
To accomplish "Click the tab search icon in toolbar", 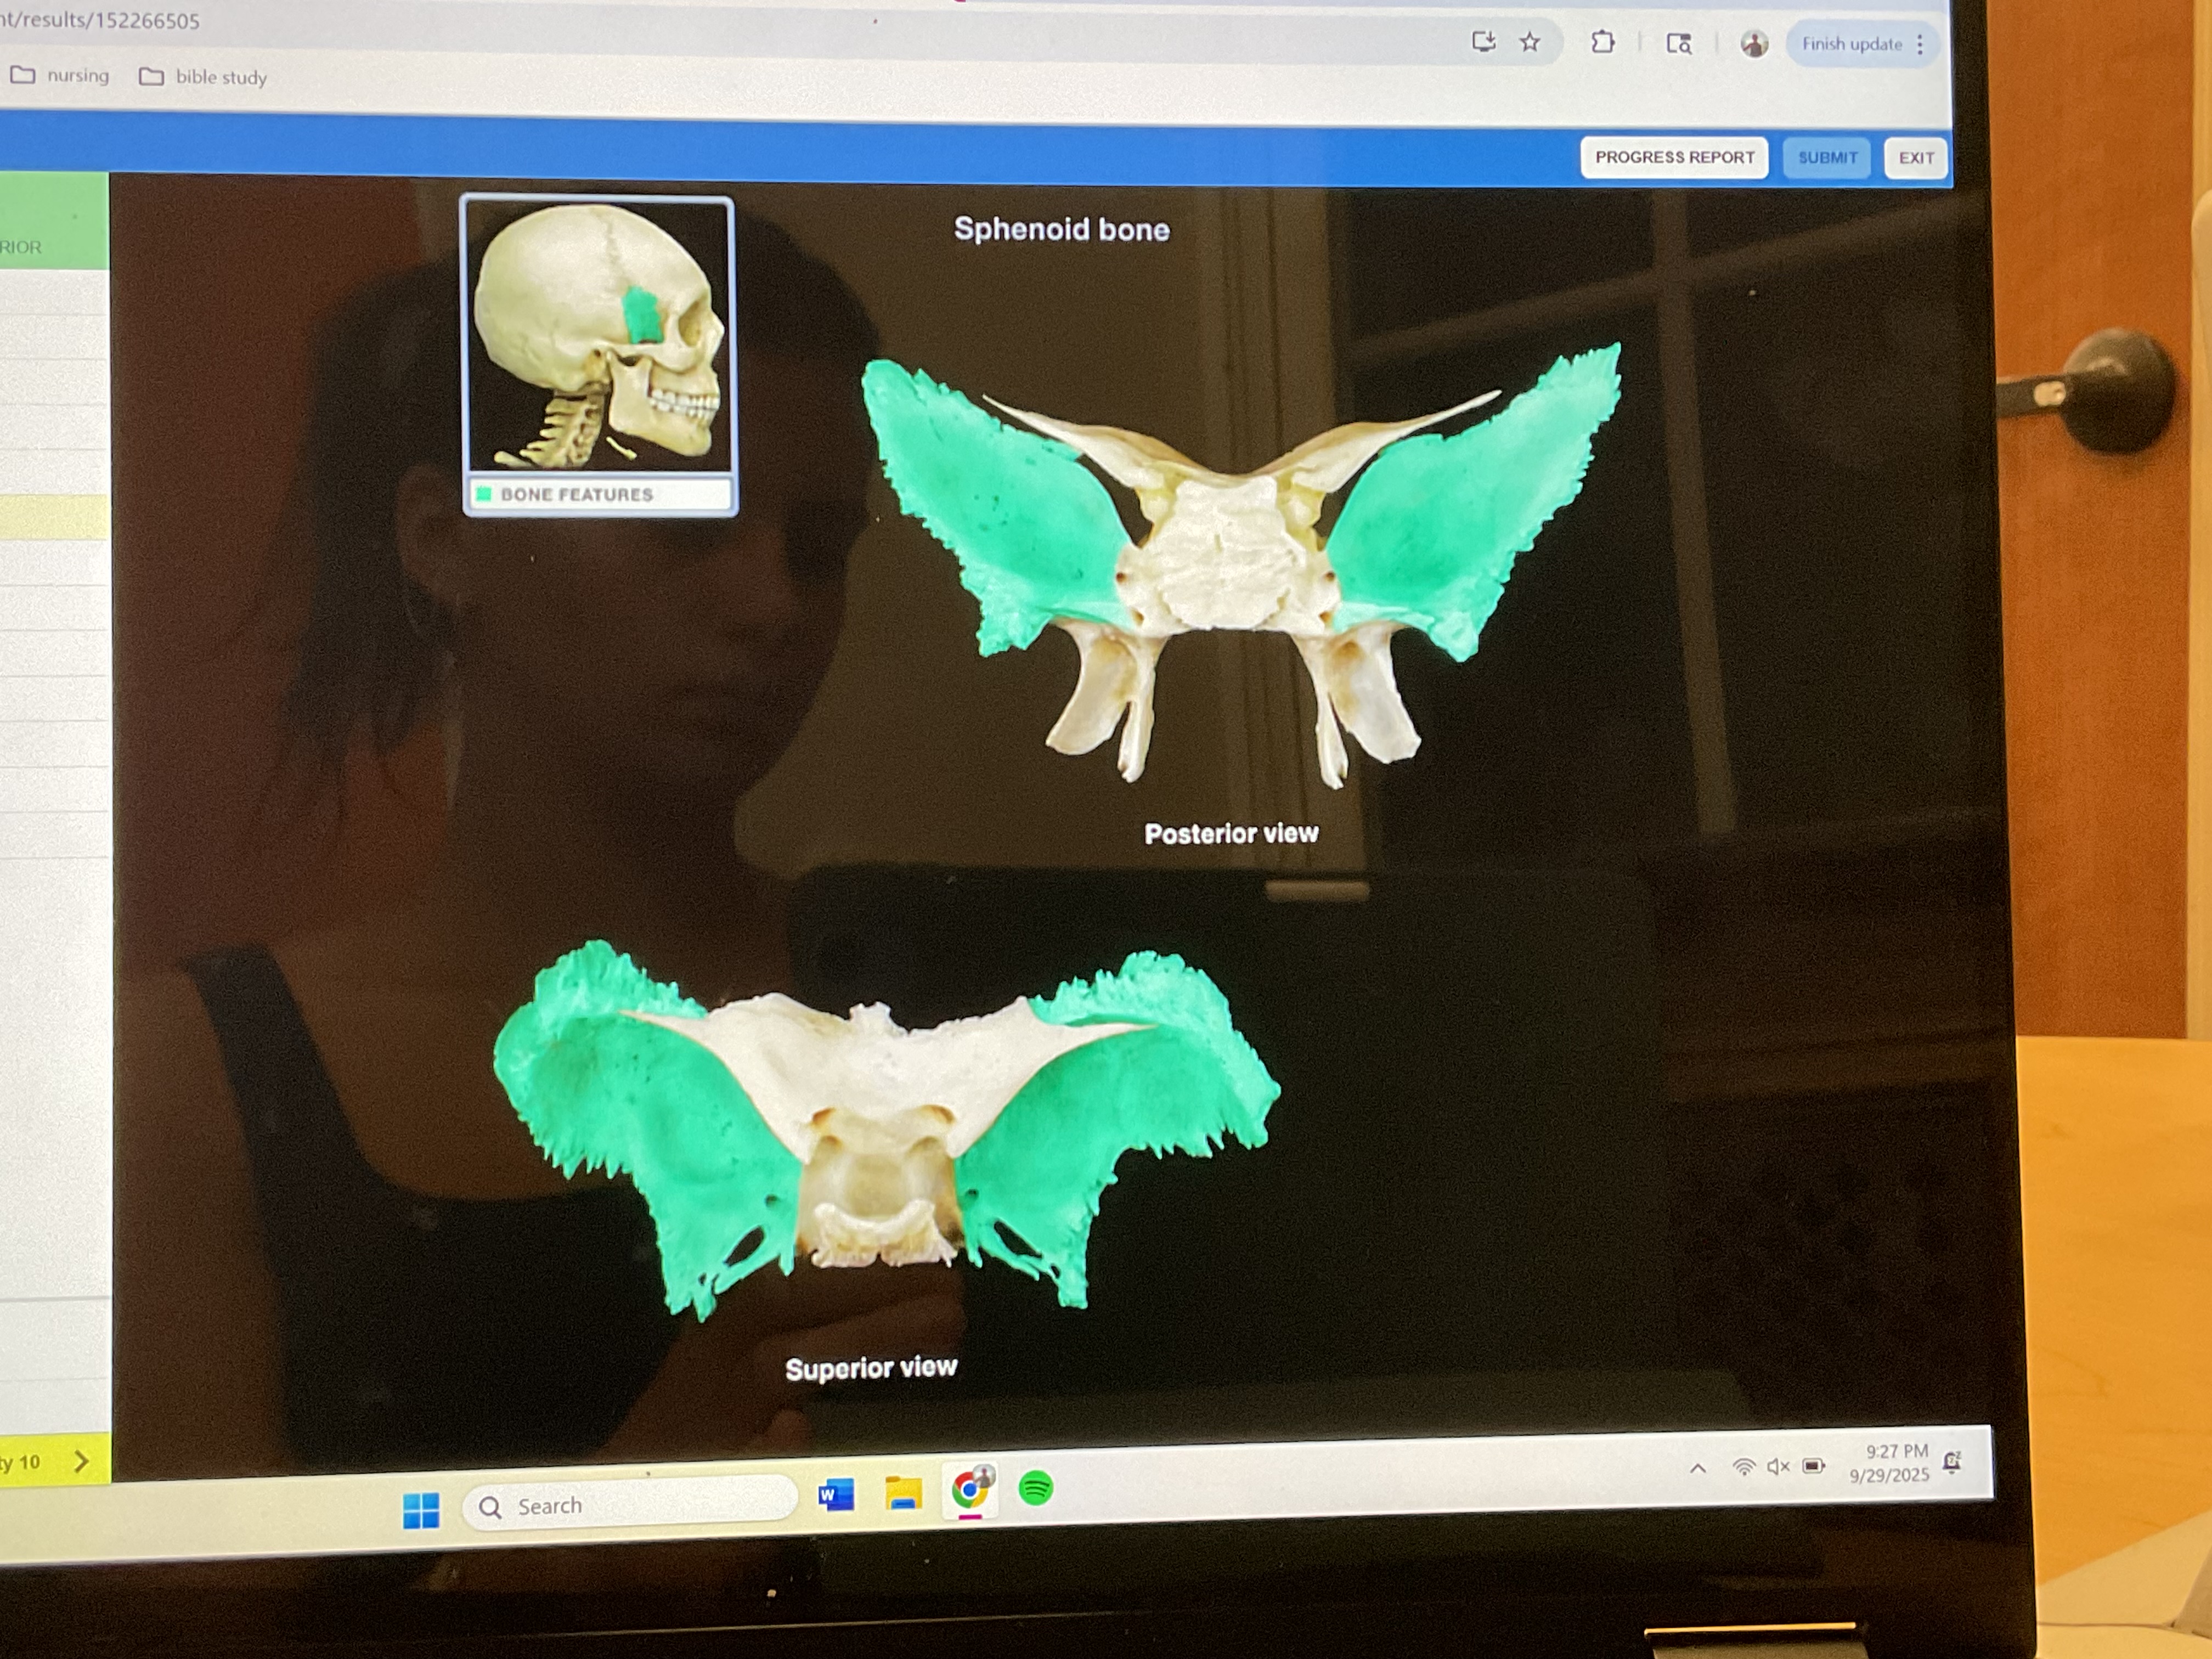I will coord(1678,43).
